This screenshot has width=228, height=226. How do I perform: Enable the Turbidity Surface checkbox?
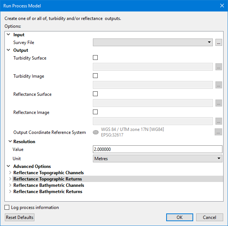tap(95, 58)
